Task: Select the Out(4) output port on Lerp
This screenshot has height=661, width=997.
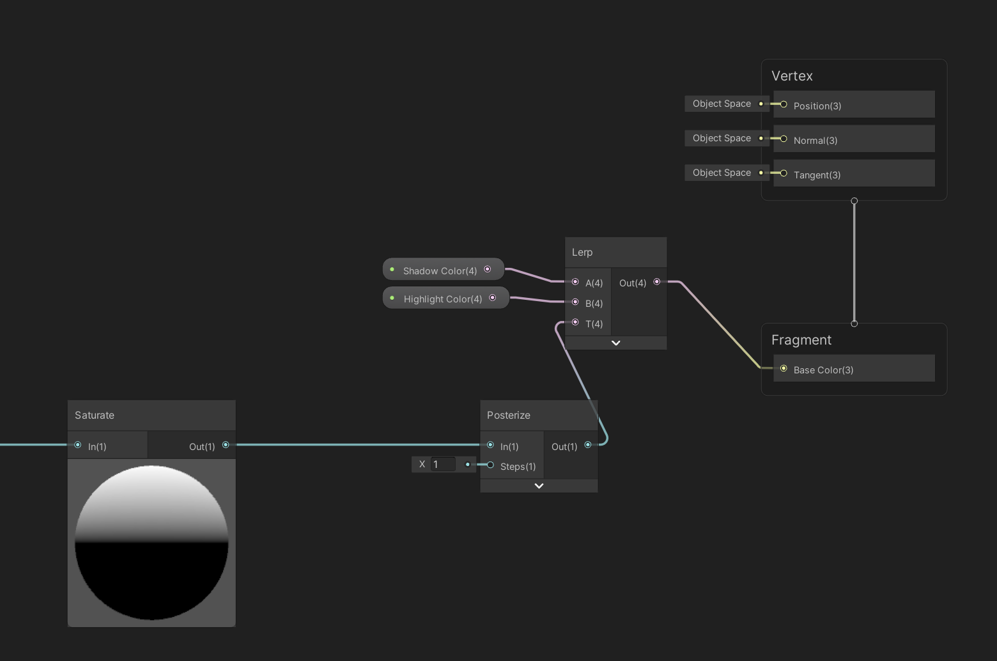Action: tap(656, 281)
